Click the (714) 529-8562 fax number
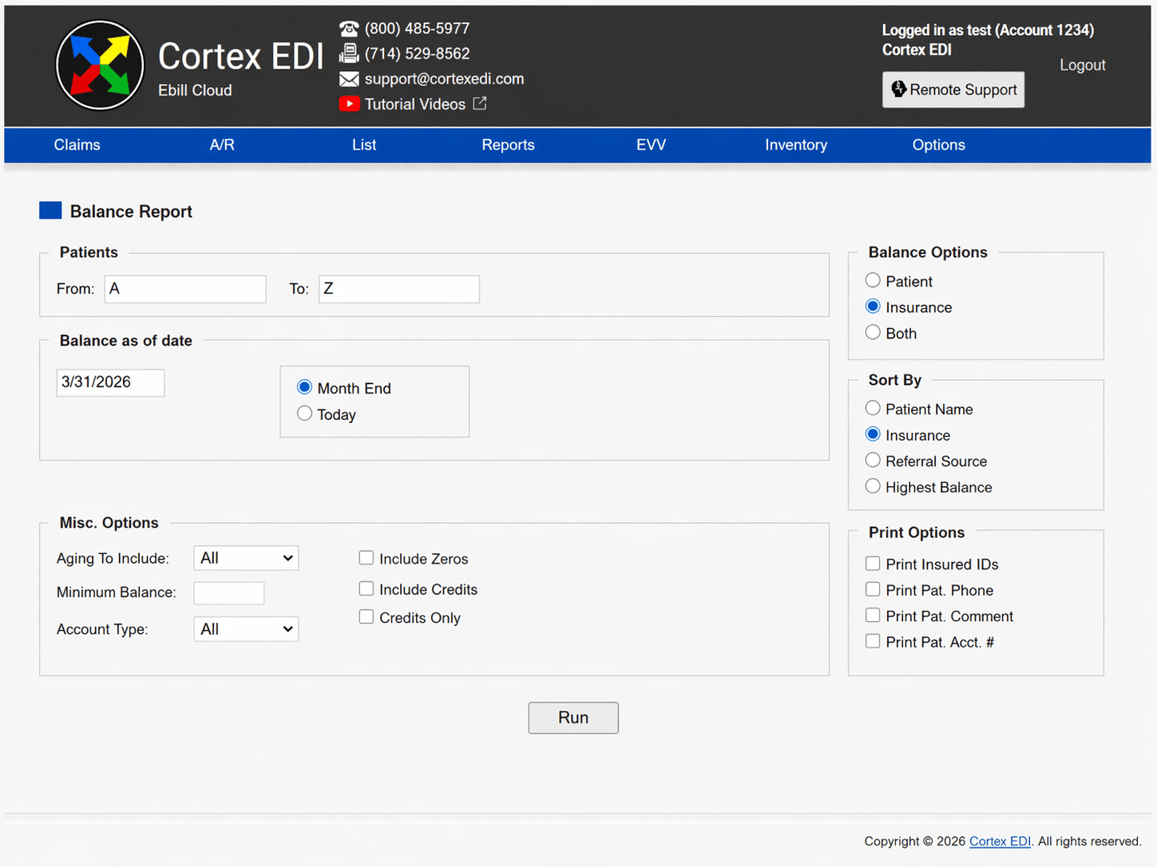The width and height of the screenshot is (1157, 867). pos(417,53)
